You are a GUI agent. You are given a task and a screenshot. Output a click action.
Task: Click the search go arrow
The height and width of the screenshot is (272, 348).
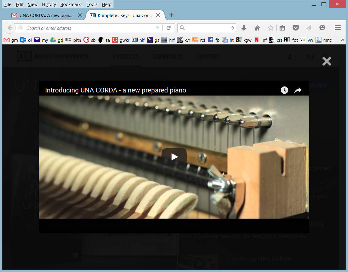click(x=232, y=28)
